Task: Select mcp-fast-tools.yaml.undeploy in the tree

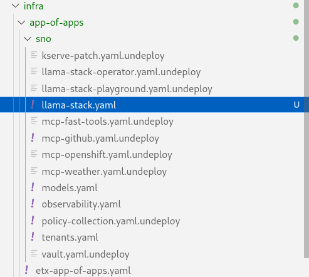Action: [x=108, y=122]
